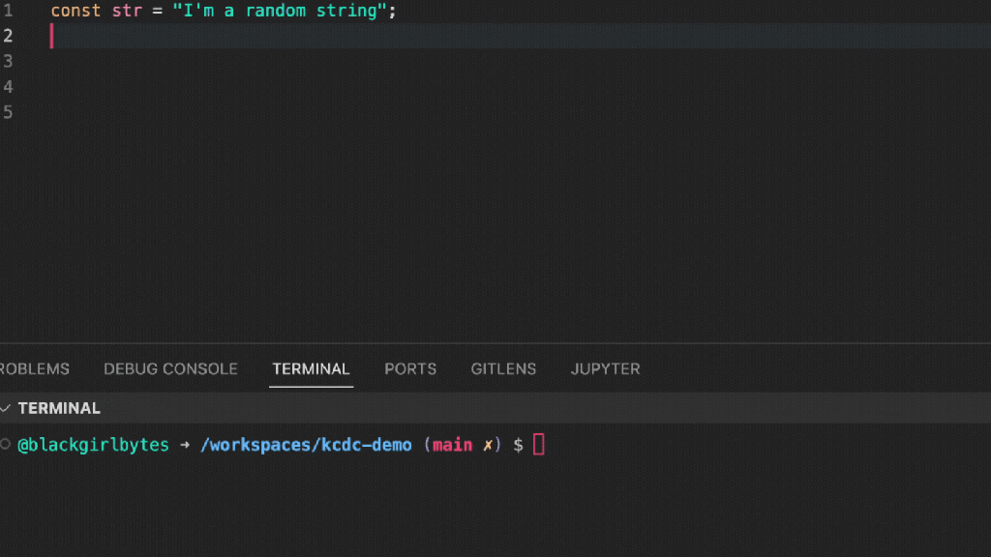Click the /workspaces/kcdc-demo path text
This screenshot has width=991, height=557.
(x=306, y=445)
